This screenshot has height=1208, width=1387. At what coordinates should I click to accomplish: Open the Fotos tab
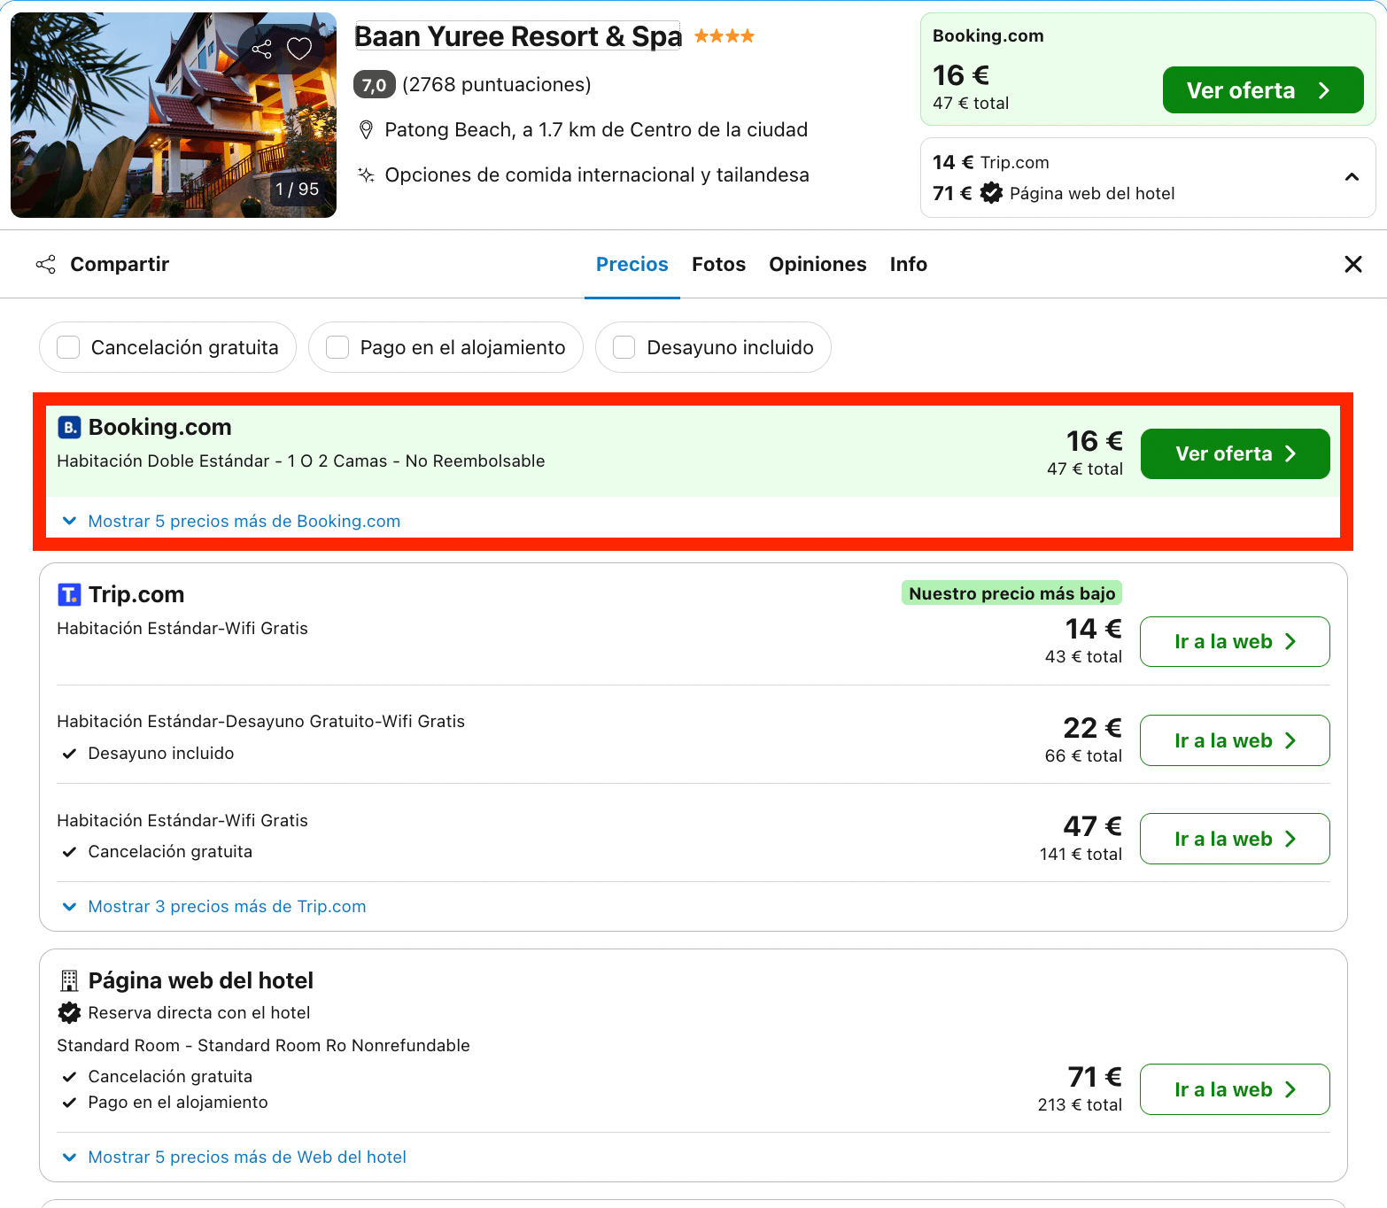coord(719,264)
